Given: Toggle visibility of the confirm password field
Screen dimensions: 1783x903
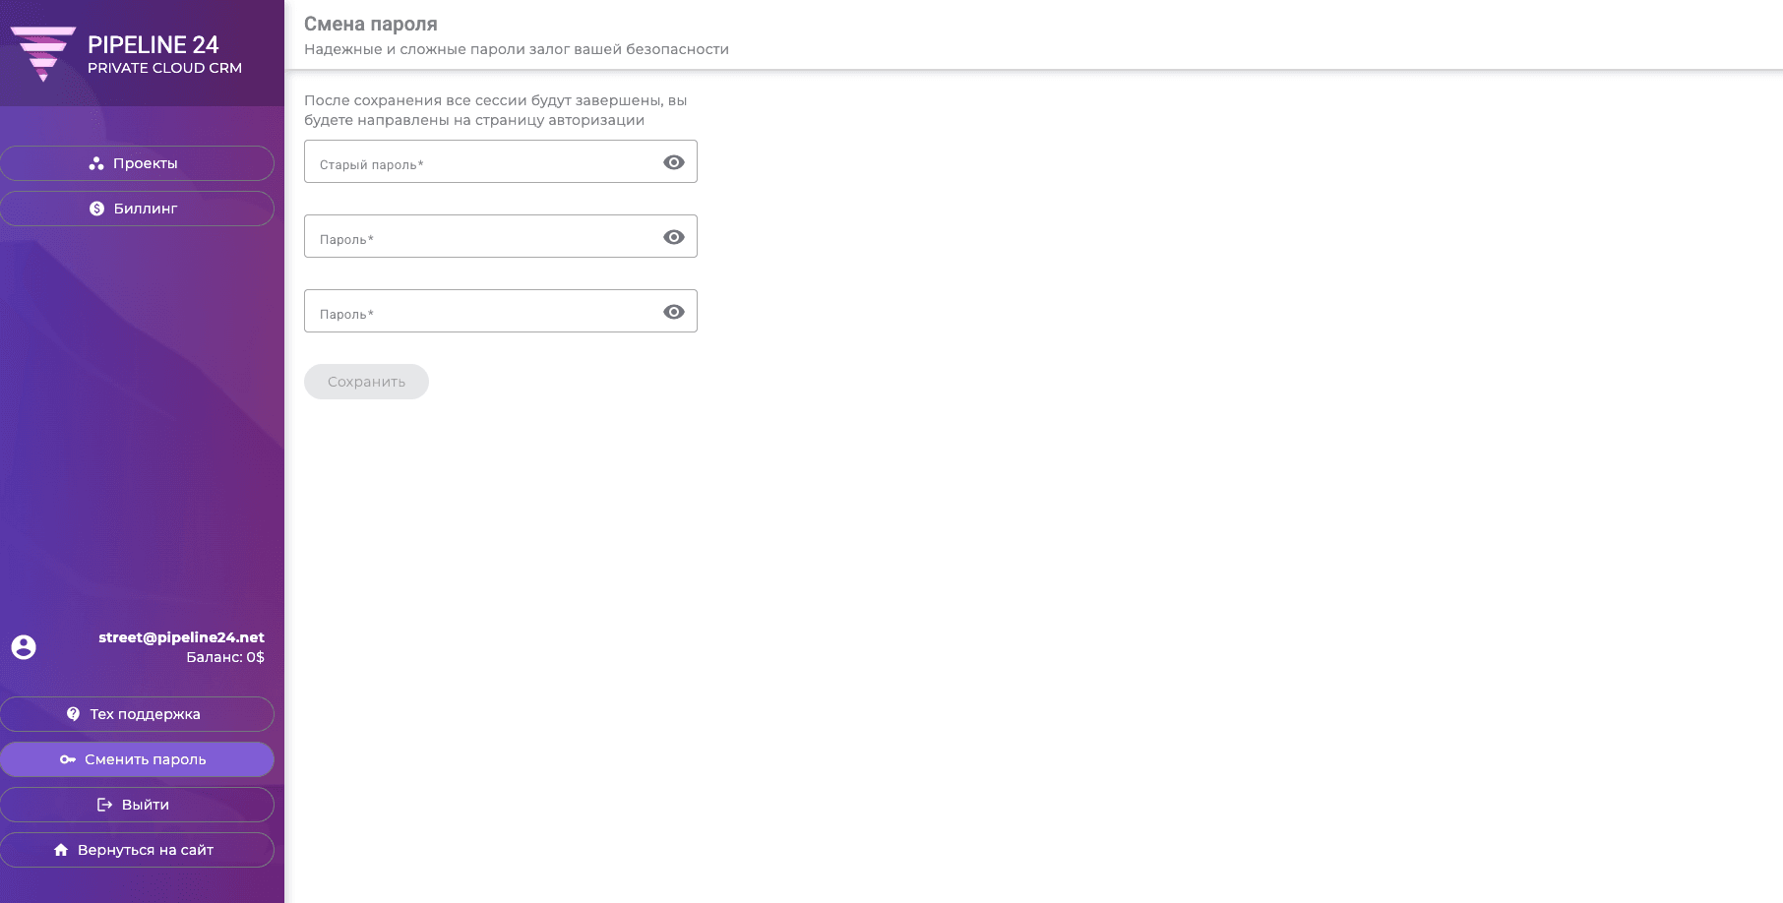Looking at the screenshot, I should pos(674,312).
